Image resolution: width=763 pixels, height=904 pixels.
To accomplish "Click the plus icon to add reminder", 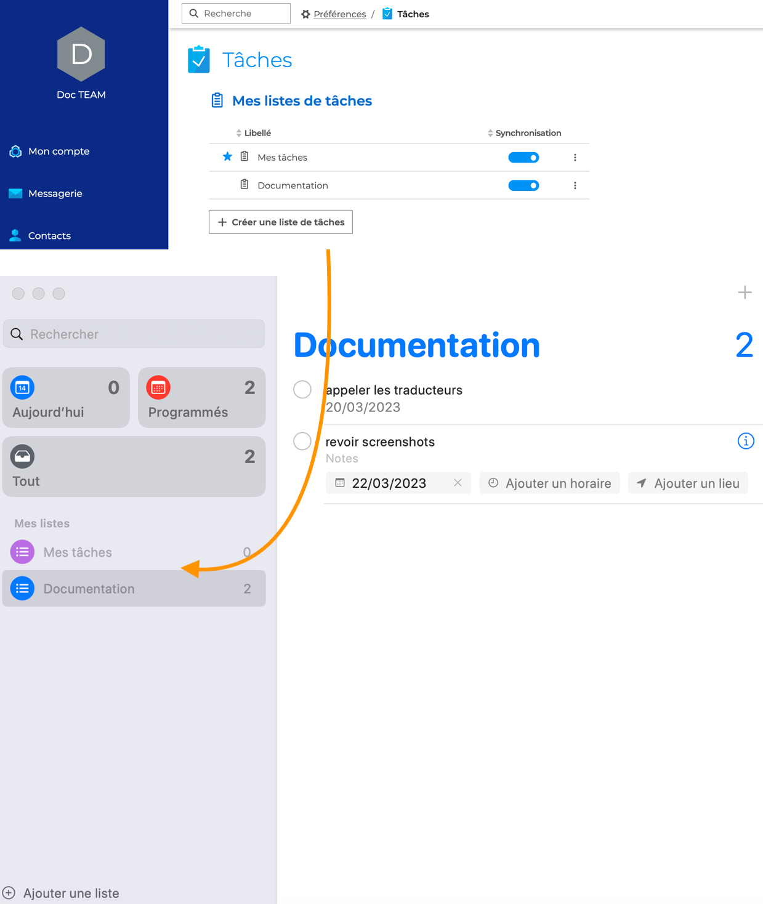I will point(745,293).
